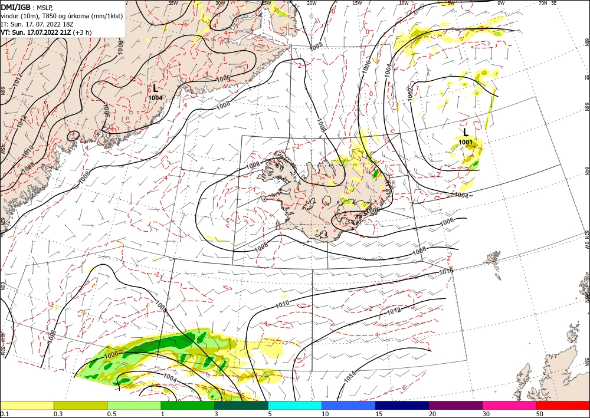Choose the navy 15–20 legend swatch
The width and height of the screenshot is (590, 418).
click(x=402, y=405)
